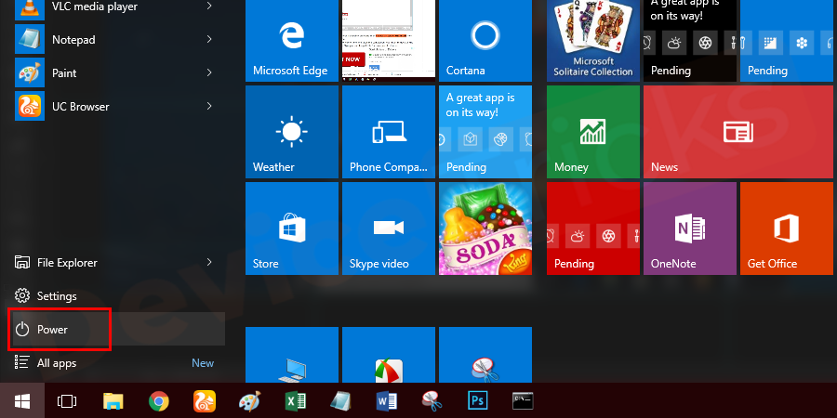The height and width of the screenshot is (418, 837).
Task: Open UC Browser from the taskbar
Action: pos(204,401)
